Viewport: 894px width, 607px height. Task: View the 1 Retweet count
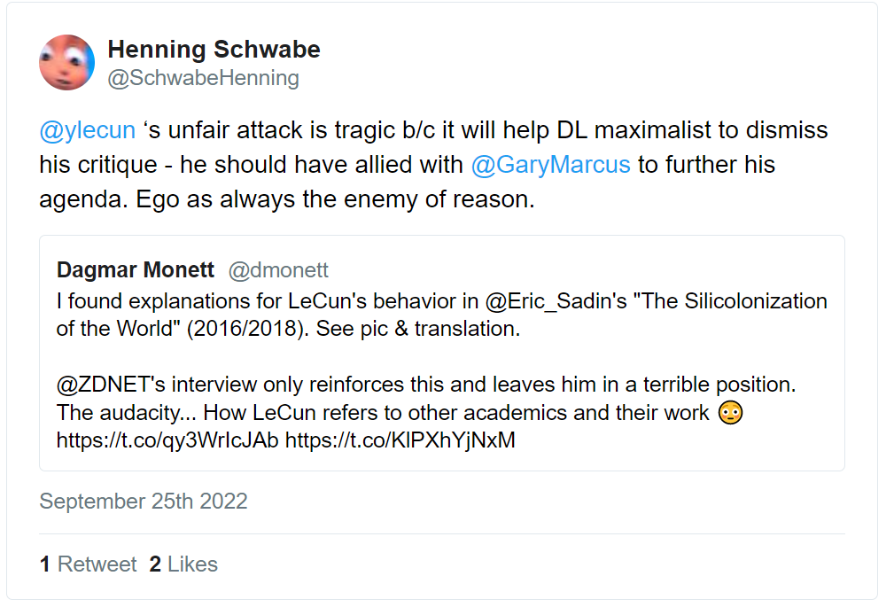click(88, 564)
